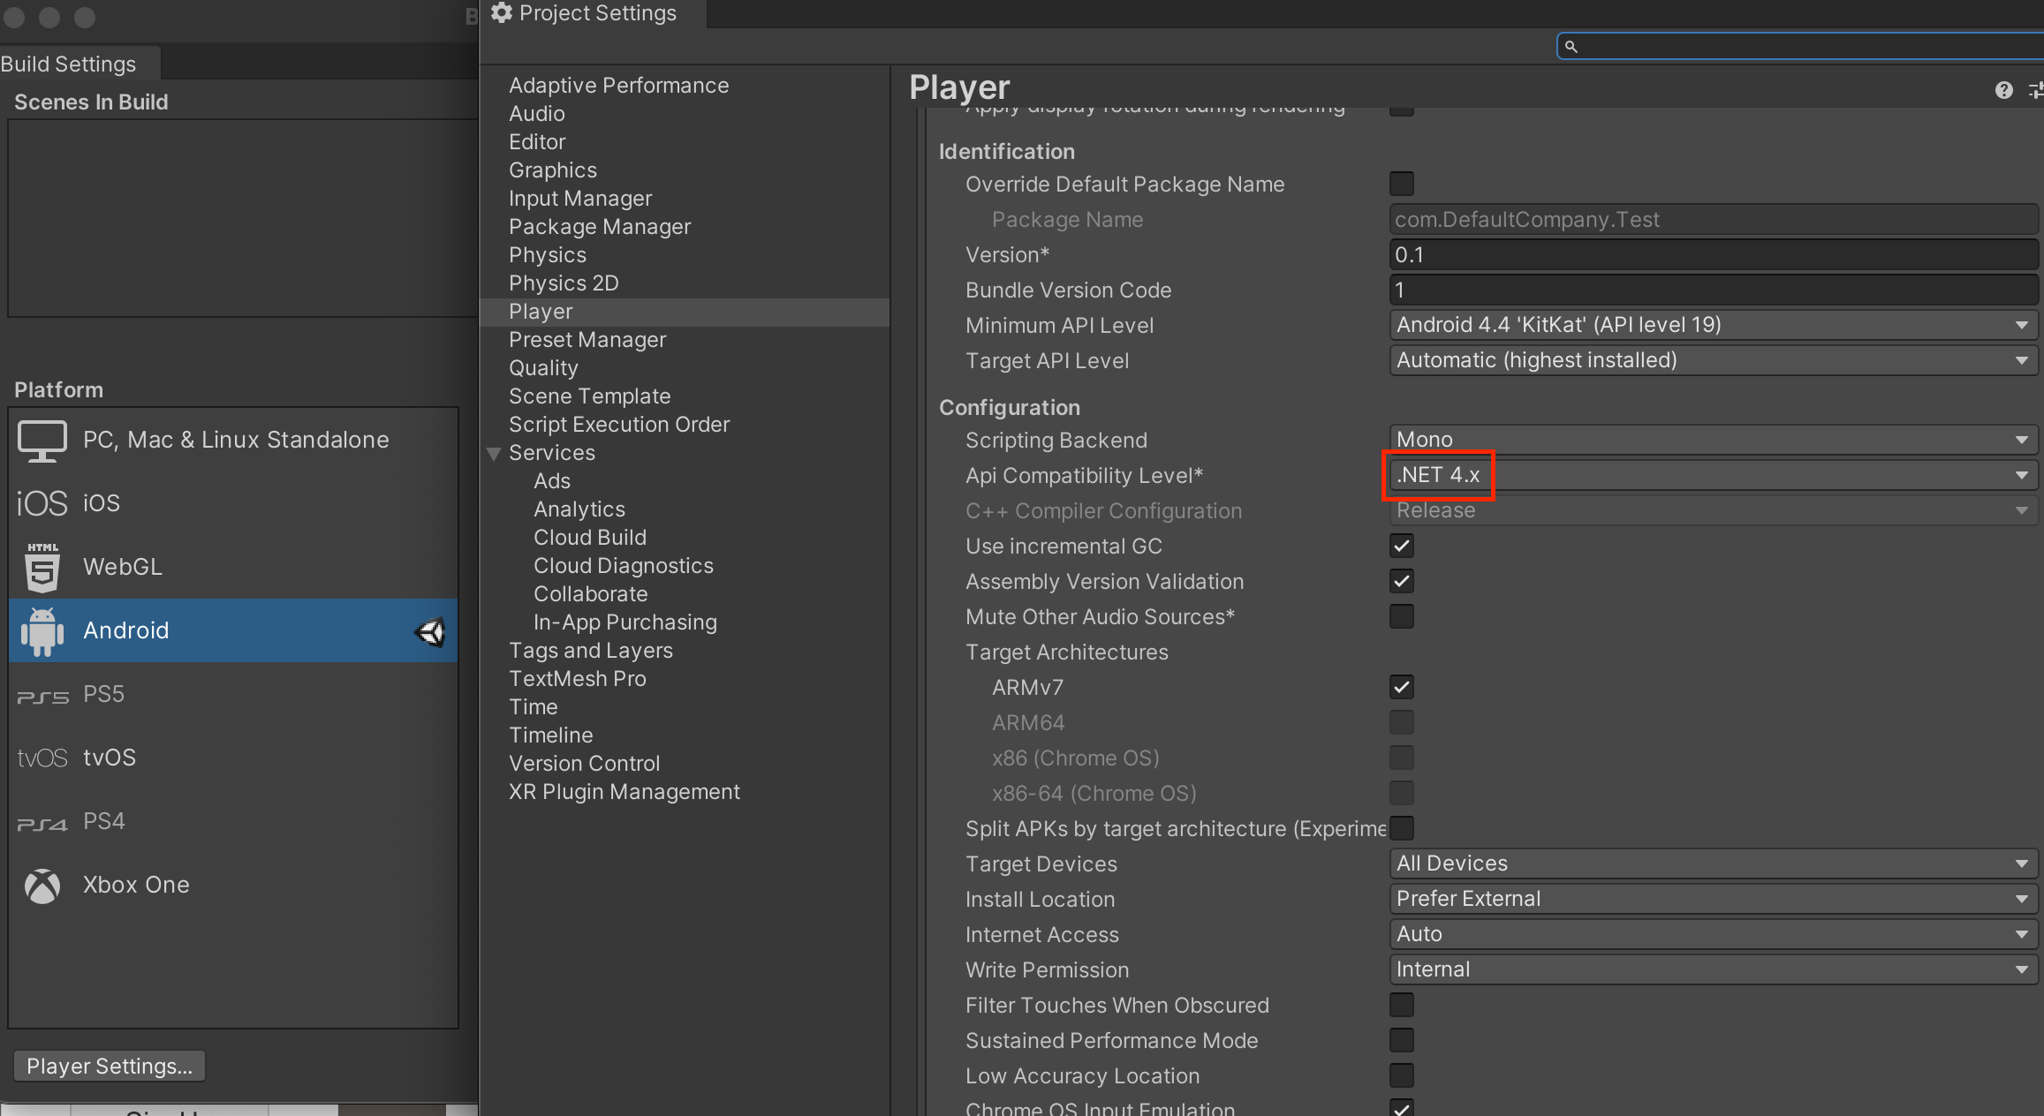Open the Write Permission dropdown

(1713, 969)
